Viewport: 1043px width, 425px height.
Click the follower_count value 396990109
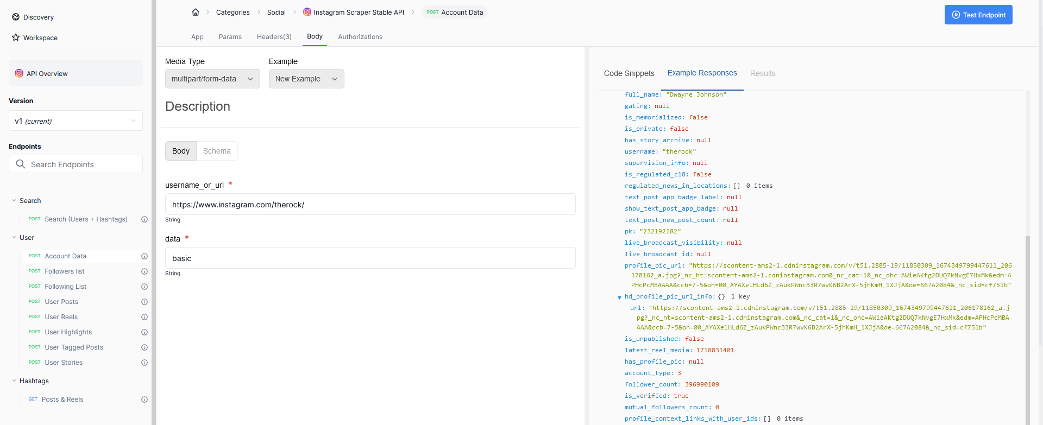[702, 384]
